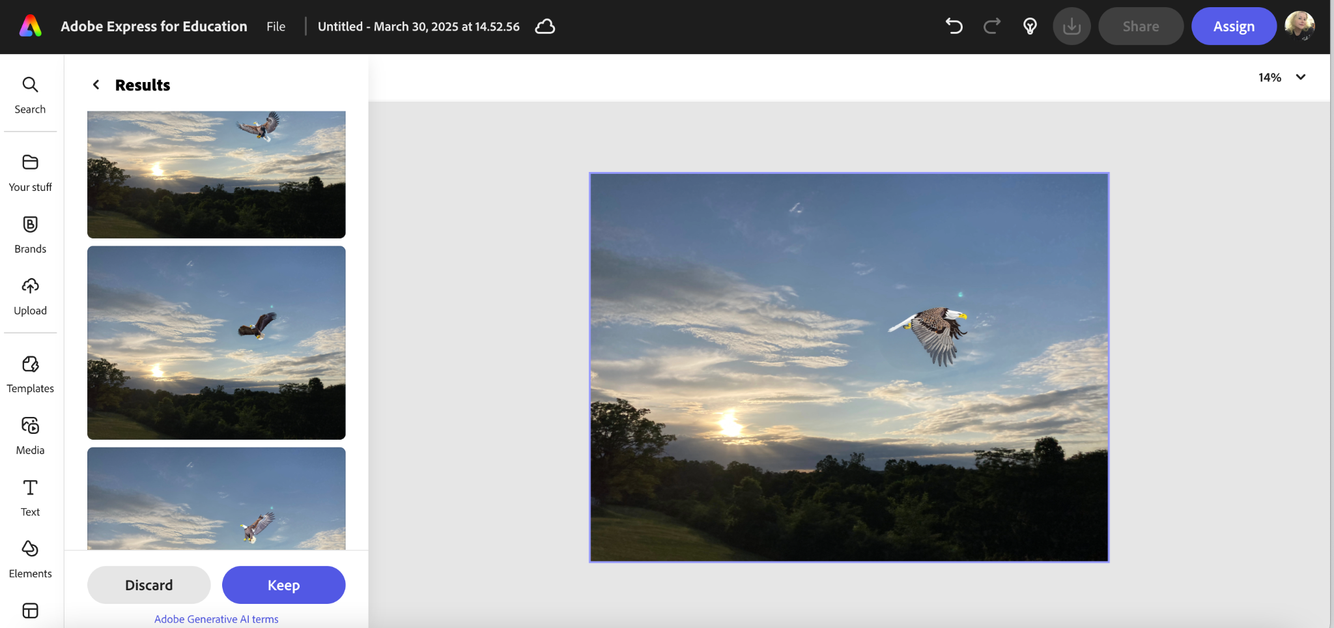Viewport: 1334px width, 628px height.
Task: Select the Text tool in sidebar
Action: (x=30, y=497)
